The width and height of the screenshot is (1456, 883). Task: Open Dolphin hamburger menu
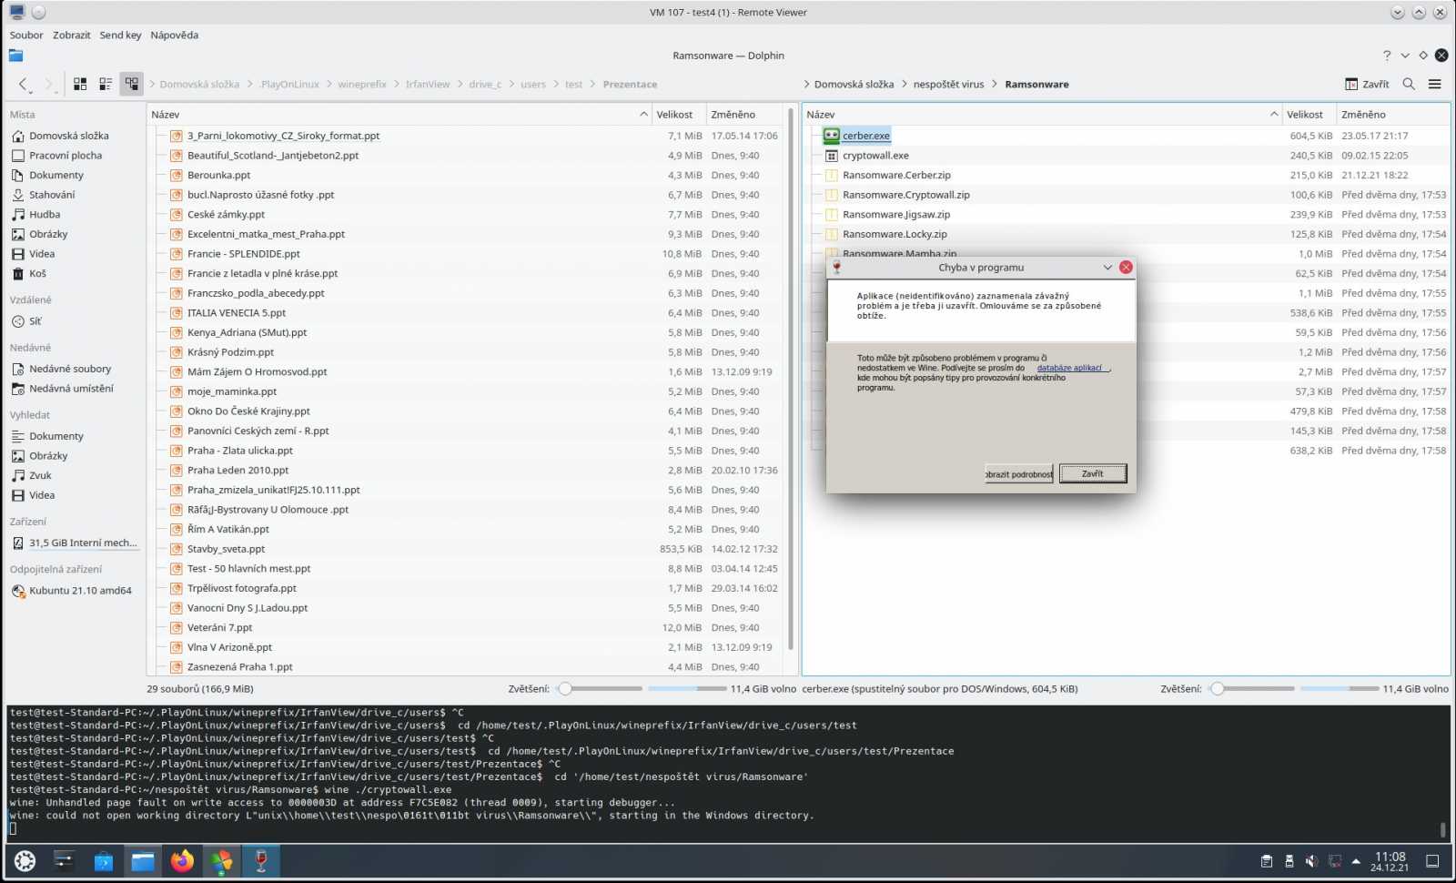point(1435,84)
